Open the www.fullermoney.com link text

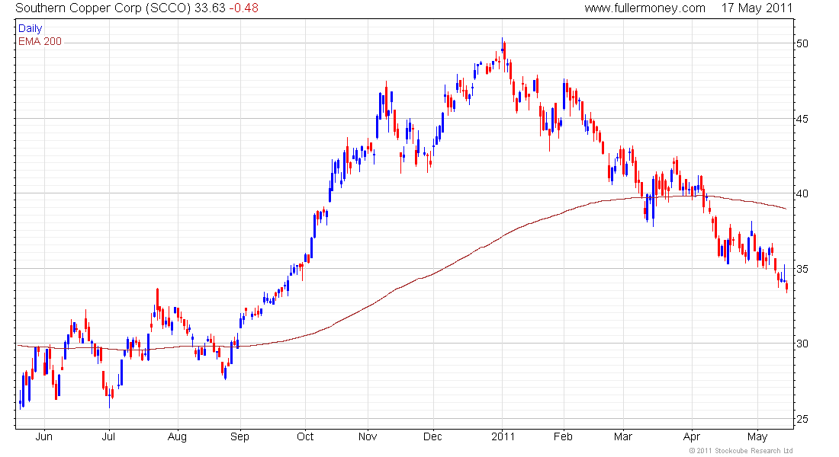click(x=645, y=8)
